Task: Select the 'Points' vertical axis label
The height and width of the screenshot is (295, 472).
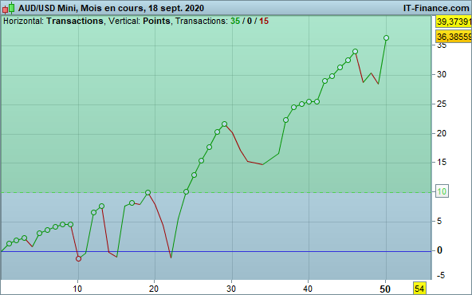Action: point(156,21)
